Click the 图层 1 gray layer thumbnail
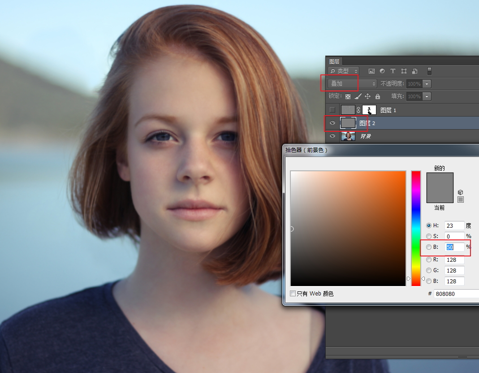This screenshot has width=479, height=373. pyautogui.click(x=348, y=110)
